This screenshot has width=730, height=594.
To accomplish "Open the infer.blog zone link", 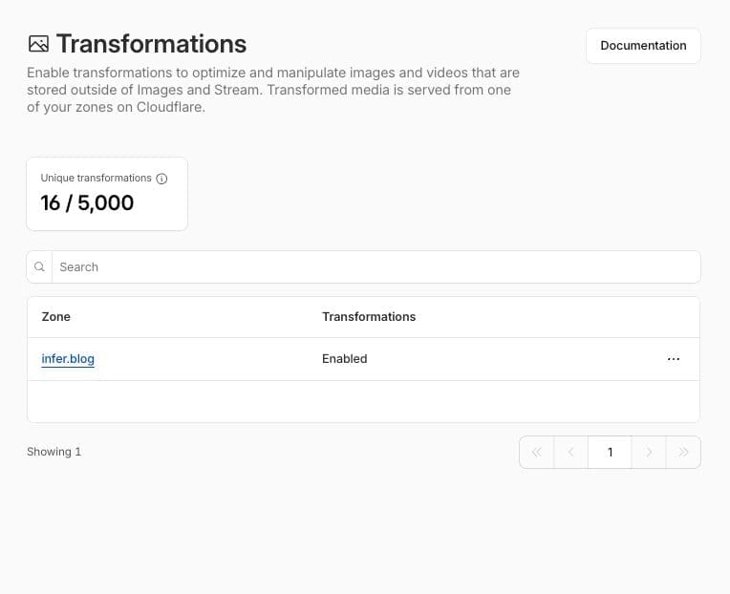I will click(x=68, y=359).
